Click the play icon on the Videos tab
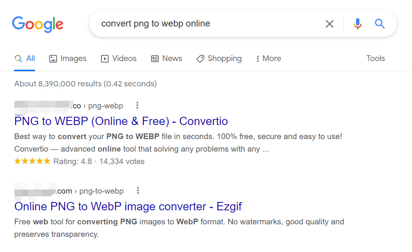 tap(104, 58)
